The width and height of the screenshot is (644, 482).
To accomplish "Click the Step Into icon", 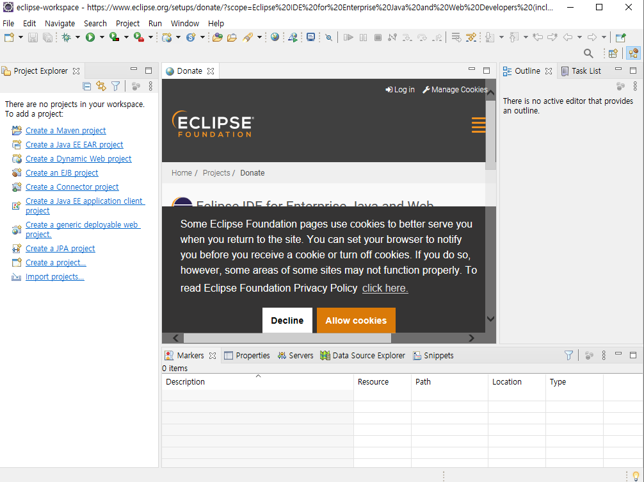I will click(407, 37).
